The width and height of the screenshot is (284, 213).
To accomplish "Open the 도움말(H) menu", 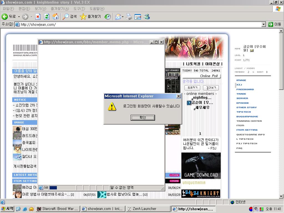I will 97,9.
